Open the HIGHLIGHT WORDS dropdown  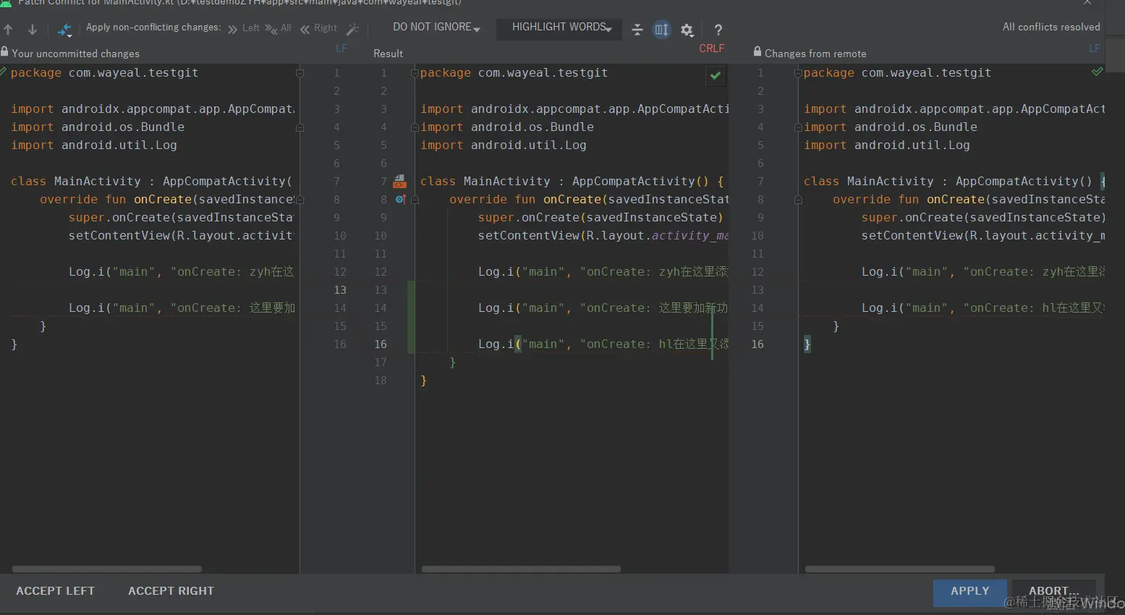tap(561, 27)
